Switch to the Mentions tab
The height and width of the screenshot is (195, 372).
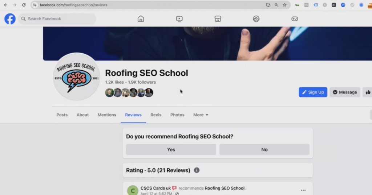[107, 115]
